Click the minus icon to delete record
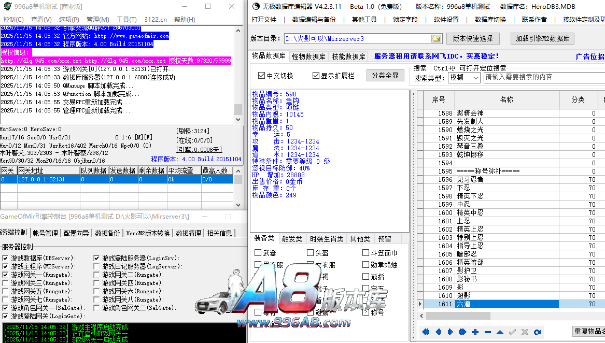This screenshot has width=605, height=343. coord(488,332)
